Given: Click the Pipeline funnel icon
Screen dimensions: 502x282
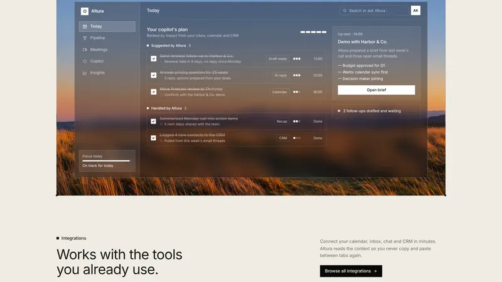Looking at the screenshot, I should tap(85, 38).
